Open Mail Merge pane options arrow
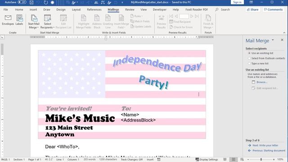The width and height of the screenshot is (288, 162). tap(273, 40)
